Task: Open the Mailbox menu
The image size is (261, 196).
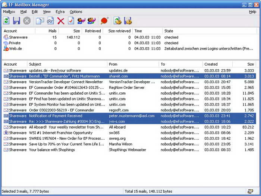Action: [9, 12]
